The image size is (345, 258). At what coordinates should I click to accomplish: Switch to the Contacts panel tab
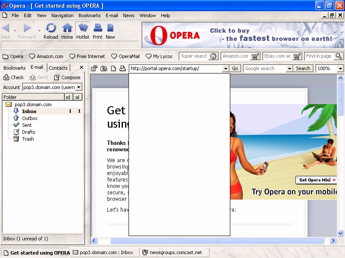pyautogui.click(x=58, y=68)
